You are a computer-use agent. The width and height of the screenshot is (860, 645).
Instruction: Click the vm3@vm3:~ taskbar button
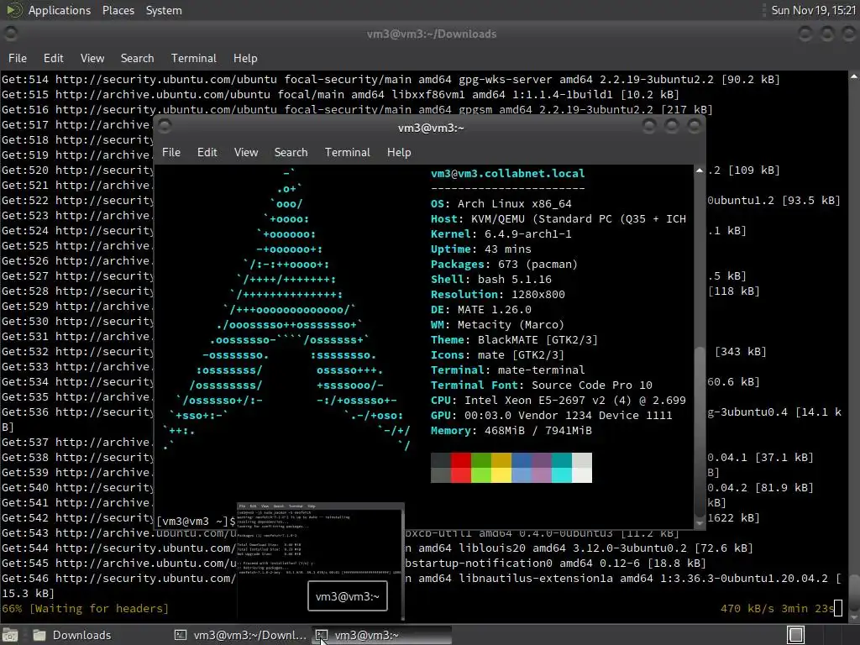382,635
